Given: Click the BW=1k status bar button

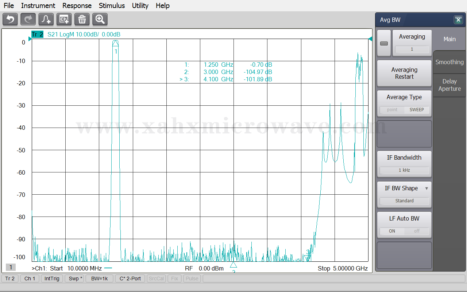Looking at the screenshot, I should [x=99, y=279].
